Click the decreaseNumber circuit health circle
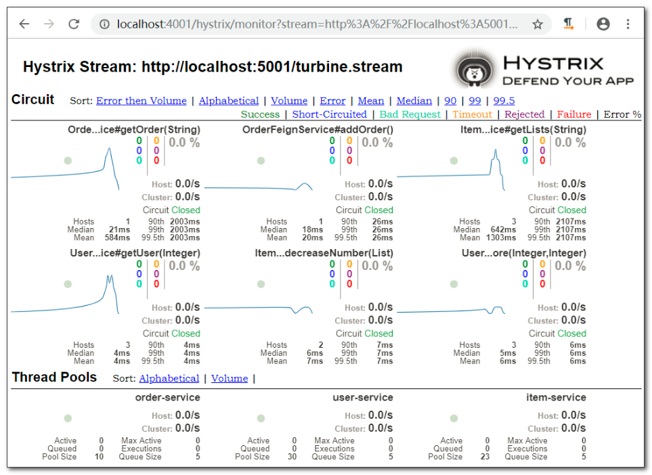 point(261,284)
